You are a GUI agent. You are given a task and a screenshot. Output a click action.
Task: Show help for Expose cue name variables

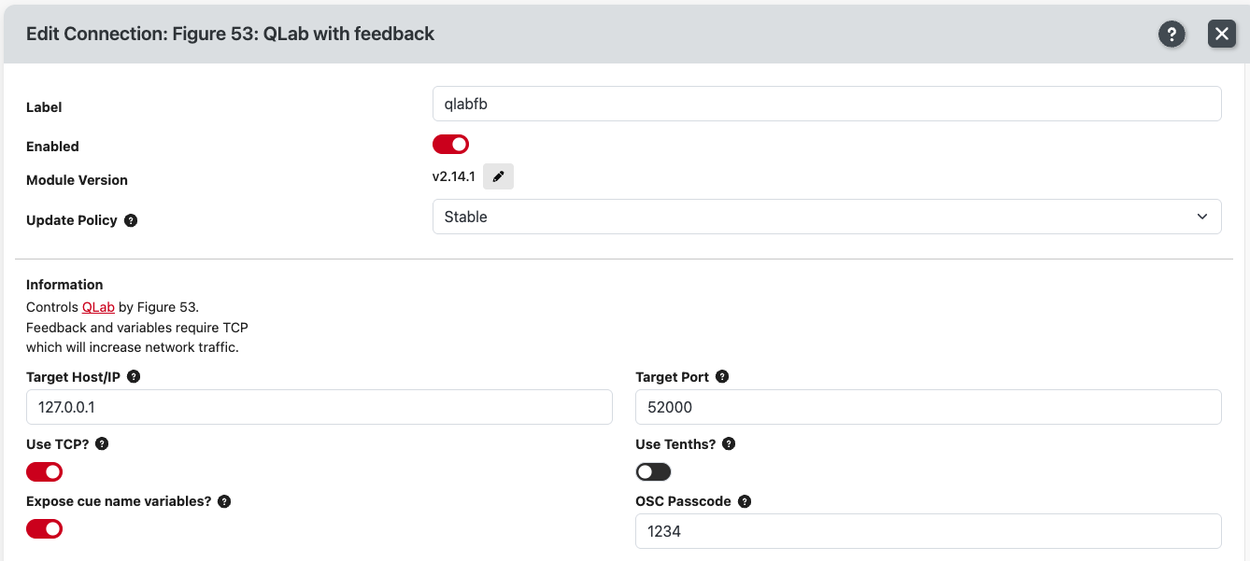coord(224,501)
